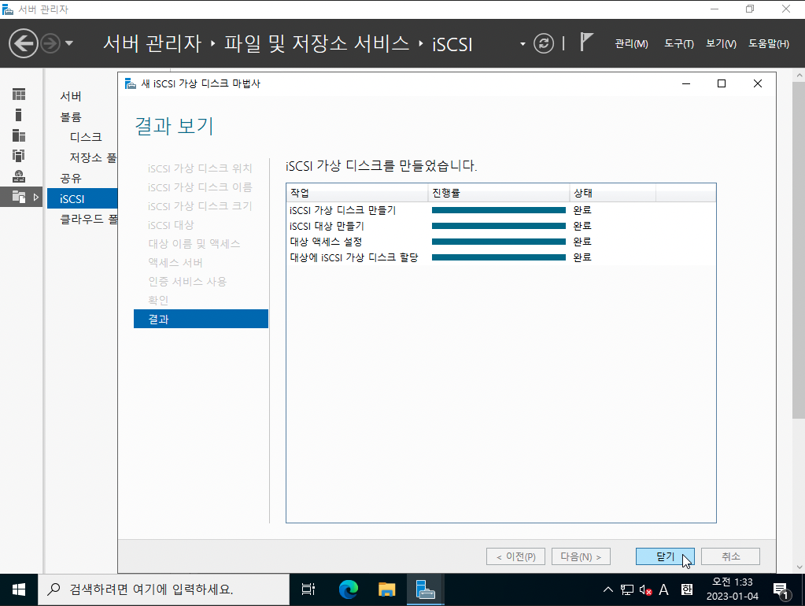
Task: Select the 'iSCSI 가상 디스크 만들기' task row
Action: 500,210
